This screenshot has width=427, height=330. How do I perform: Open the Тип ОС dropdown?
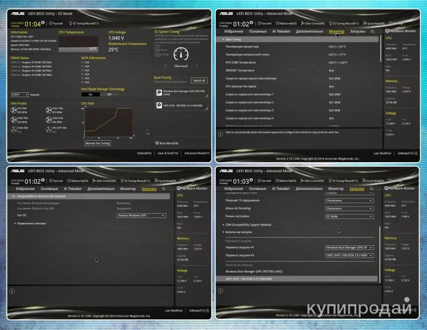[141, 215]
